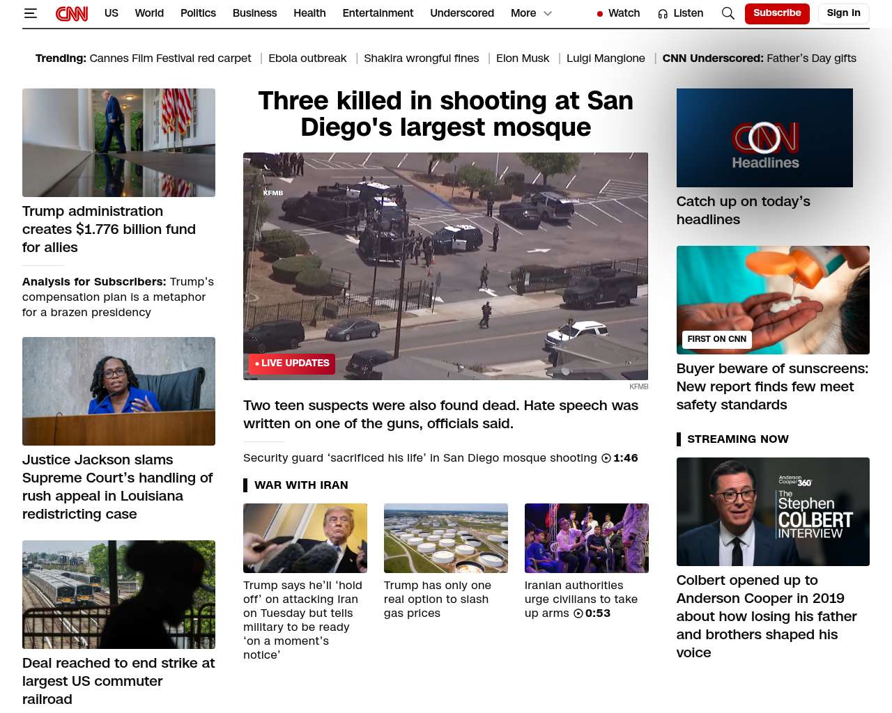This screenshot has width=892, height=713.
Task: Open the Luigi Mangione trending link
Action: pos(606,58)
